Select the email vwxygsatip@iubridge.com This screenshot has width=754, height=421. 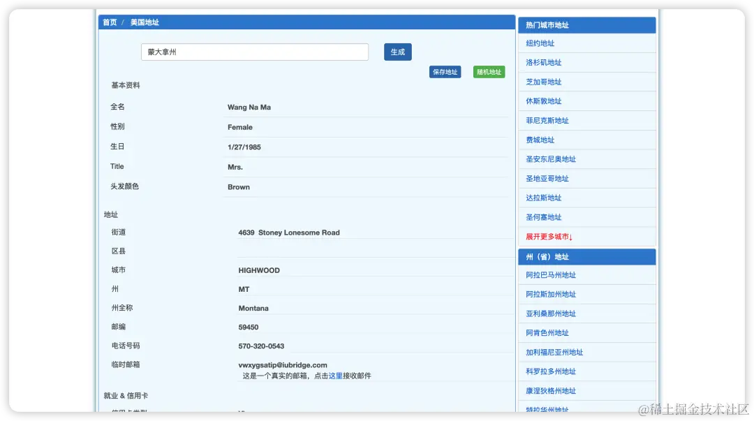pyautogui.click(x=283, y=365)
